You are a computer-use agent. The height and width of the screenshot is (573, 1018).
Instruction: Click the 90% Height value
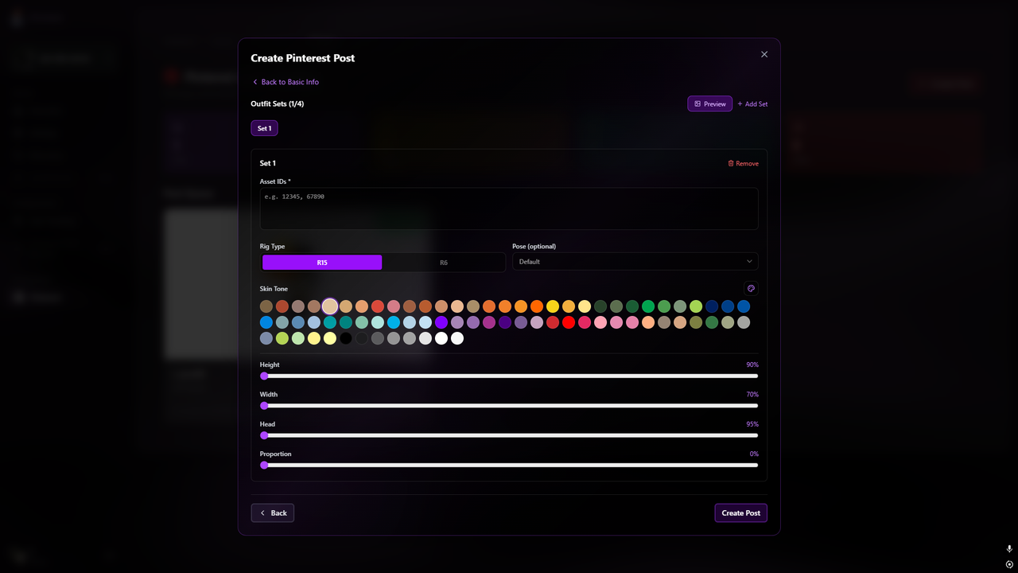click(752, 365)
